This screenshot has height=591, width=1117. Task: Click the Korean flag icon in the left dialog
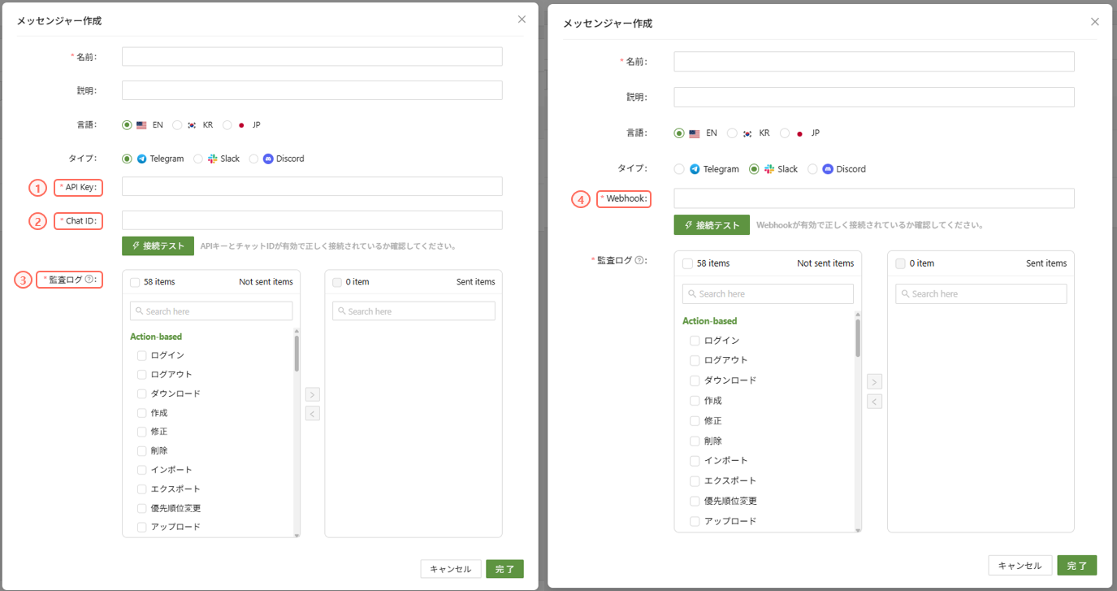coord(193,125)
